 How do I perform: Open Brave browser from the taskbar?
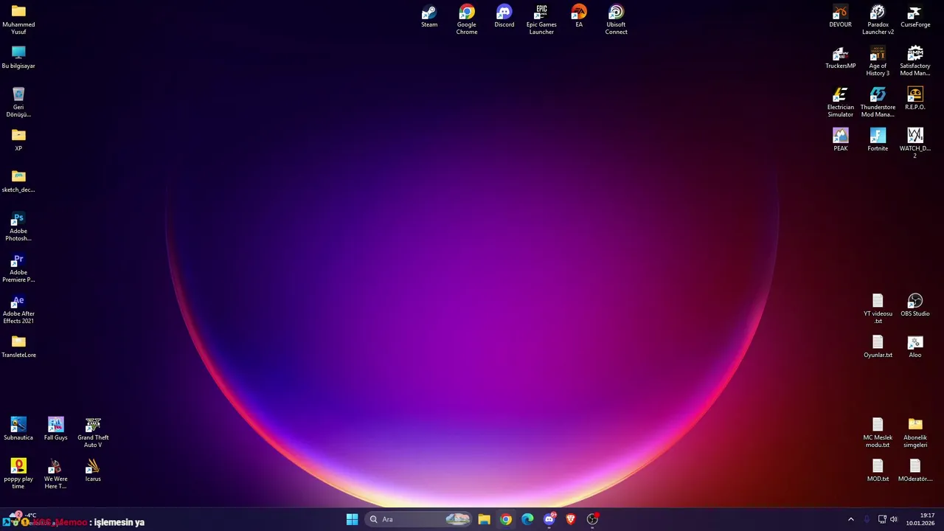click(x=571, y=519)
